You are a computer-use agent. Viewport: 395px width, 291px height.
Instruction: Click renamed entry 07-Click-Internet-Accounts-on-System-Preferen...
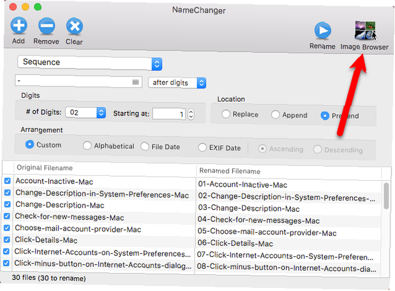pos(286,256)
